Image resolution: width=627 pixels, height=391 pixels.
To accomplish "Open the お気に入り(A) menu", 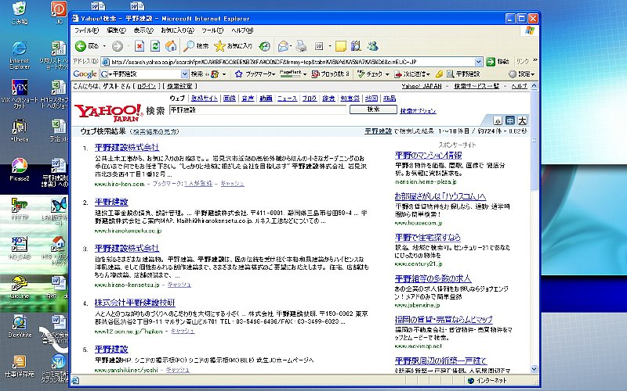I will click(x=177, y=30).
